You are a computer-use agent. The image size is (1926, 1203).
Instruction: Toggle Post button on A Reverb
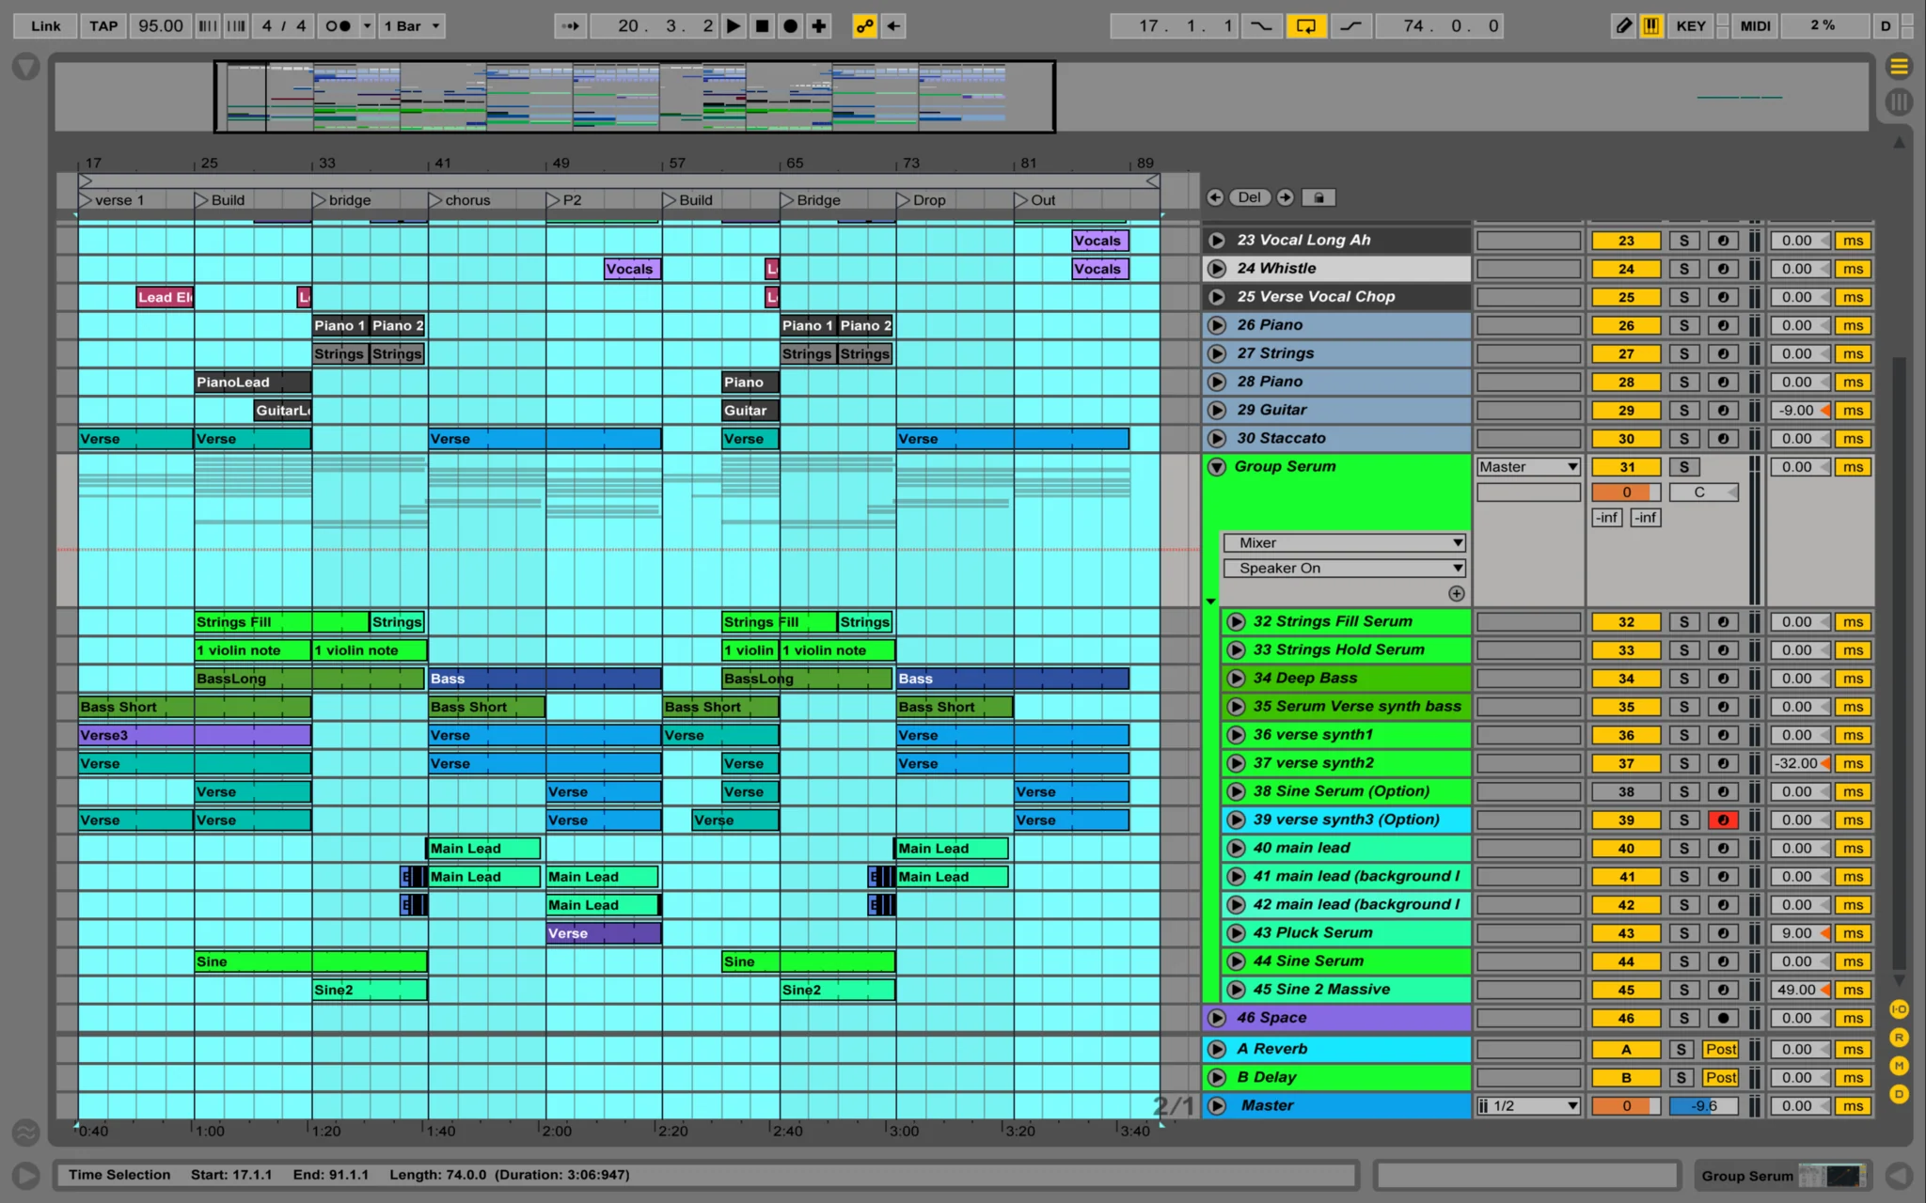[1721, 1050]
